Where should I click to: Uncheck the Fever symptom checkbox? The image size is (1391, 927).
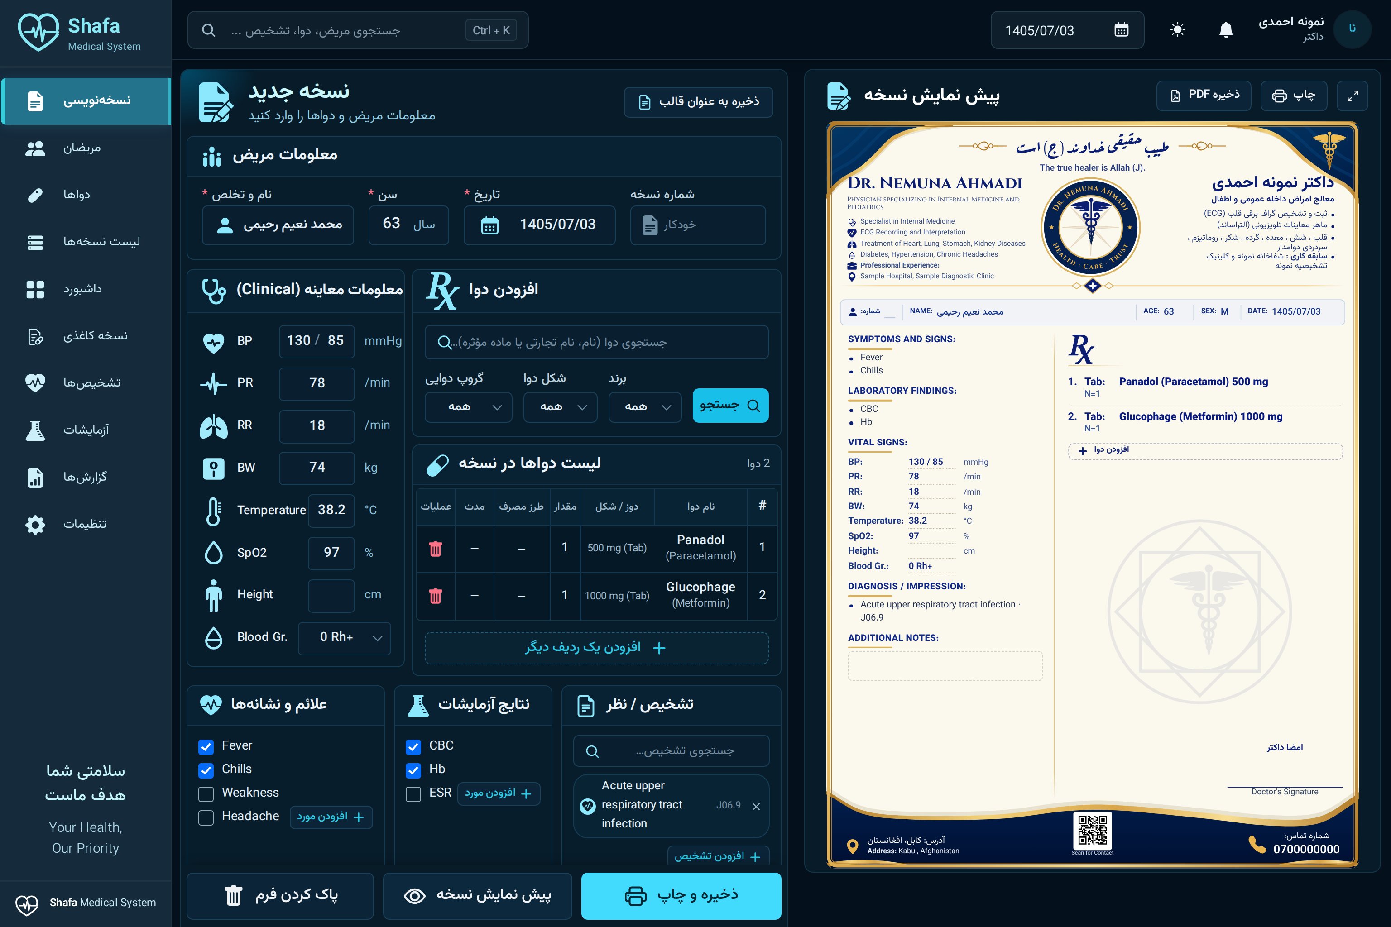206,747
